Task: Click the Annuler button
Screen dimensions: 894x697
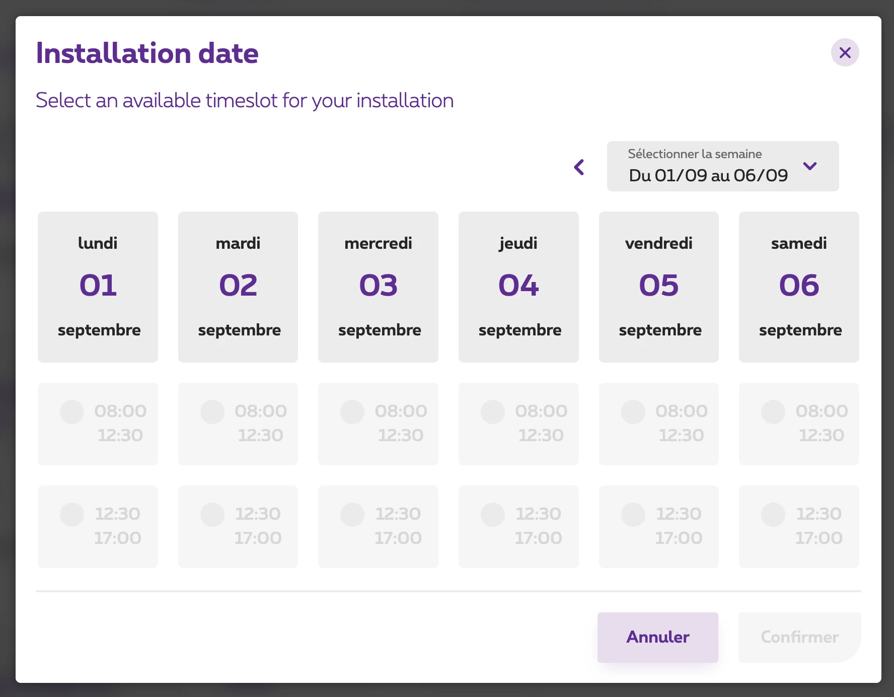Action: tap(657, 637)
